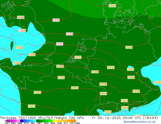Viewport: 161px width, 124px height.
Task: Select the legend value 287
Action: pyautogui.click(x=39, y=123)
